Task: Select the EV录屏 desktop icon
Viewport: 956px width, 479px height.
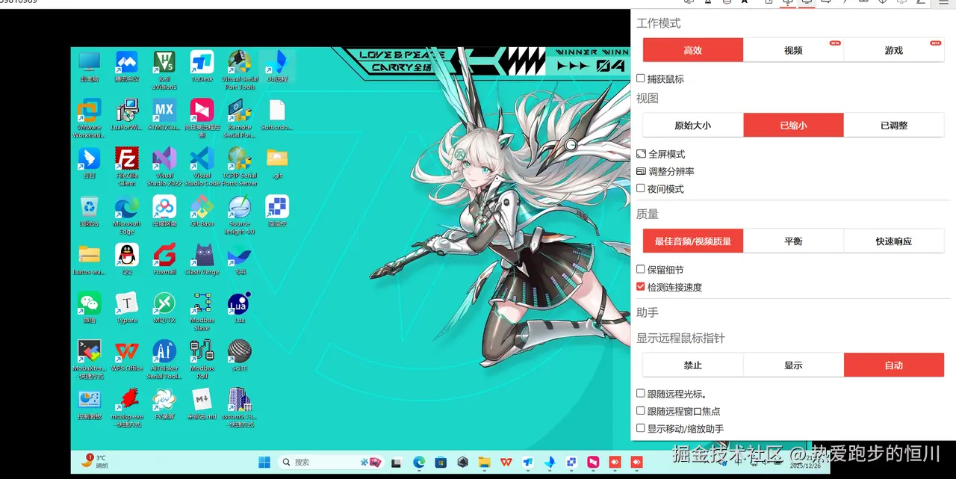Action: coord(164,404)
